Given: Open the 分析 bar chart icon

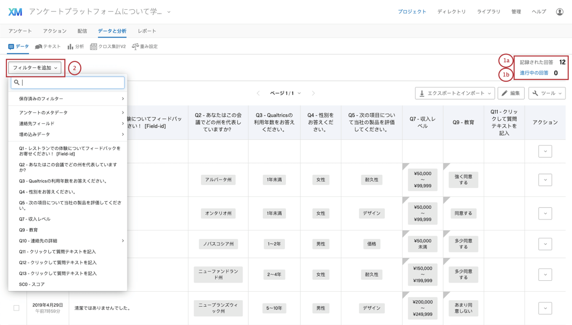Looking at the screenshot, I should click(x=70, y=47).
